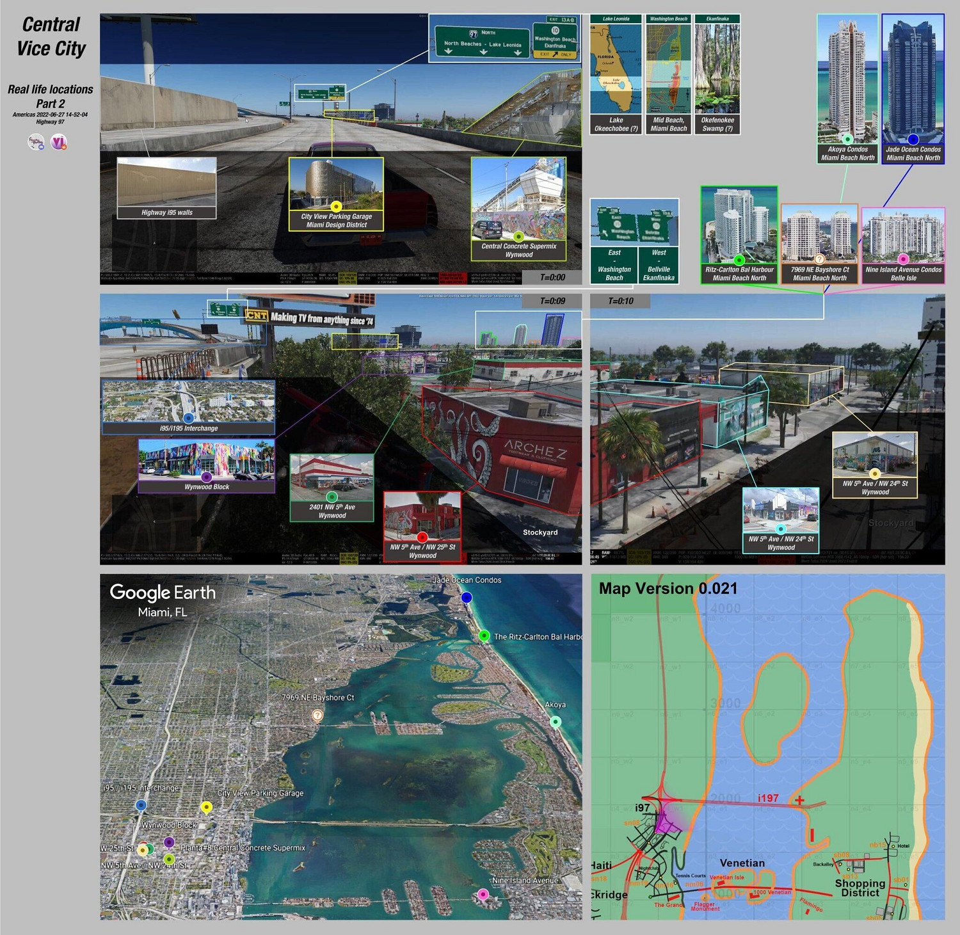Click the Discord-badged avatar under the title

coord(36,142)
